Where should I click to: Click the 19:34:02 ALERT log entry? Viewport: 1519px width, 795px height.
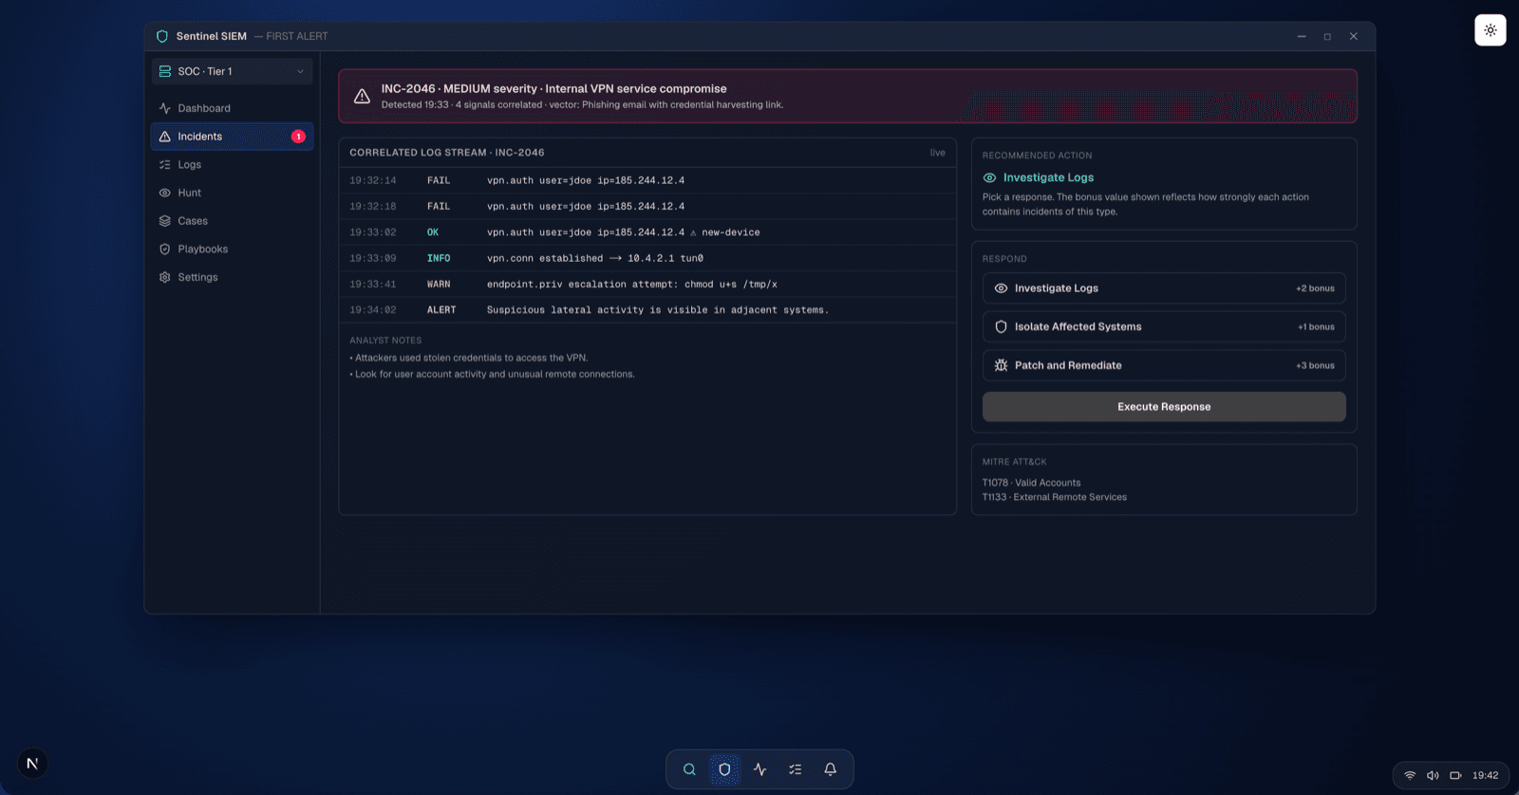647,310
